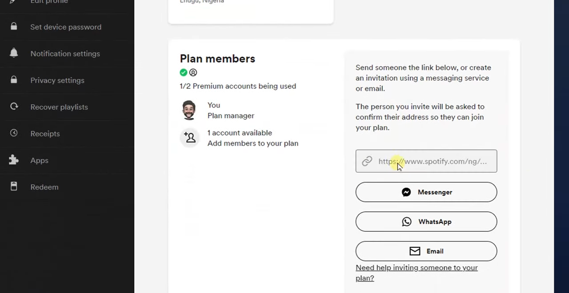The width and height of the screenshot is (569, 293).
Task: Click the chain link icon in invite field
Action: (367, 161)
